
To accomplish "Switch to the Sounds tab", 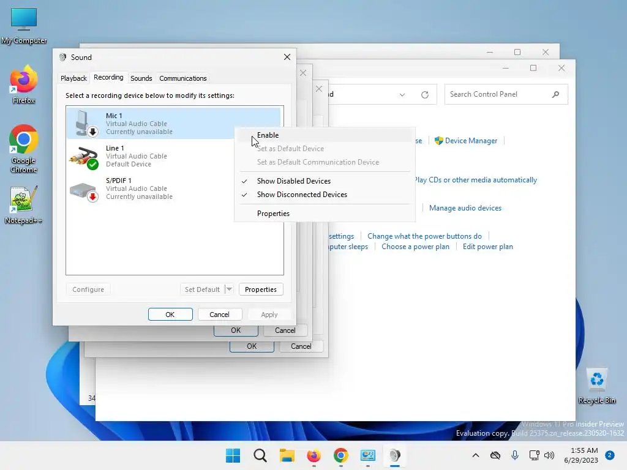I will [141, 78].
